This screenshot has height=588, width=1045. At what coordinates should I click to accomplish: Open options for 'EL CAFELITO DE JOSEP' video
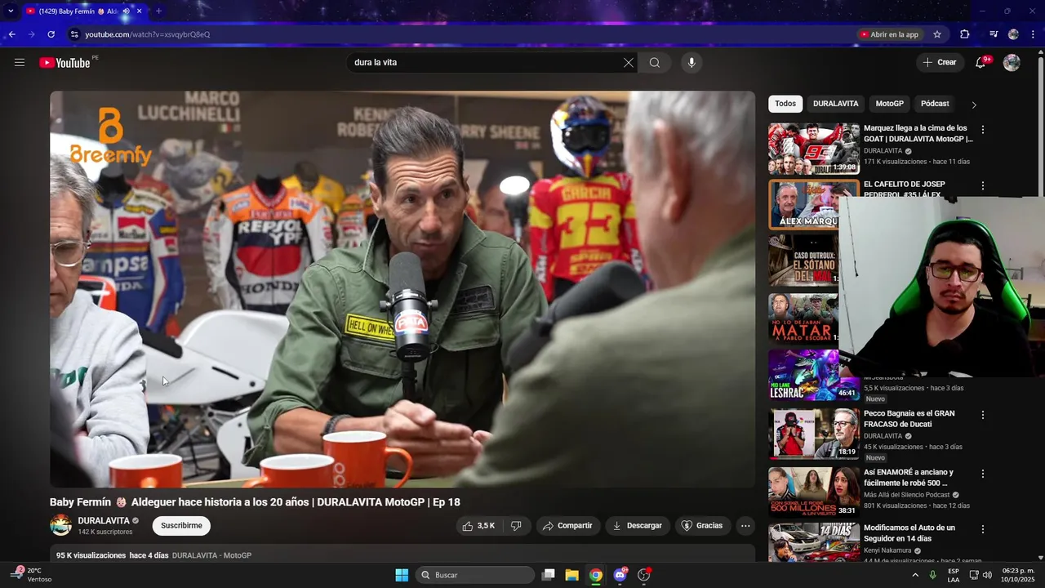pyautogui.click(x=983, y=186)
